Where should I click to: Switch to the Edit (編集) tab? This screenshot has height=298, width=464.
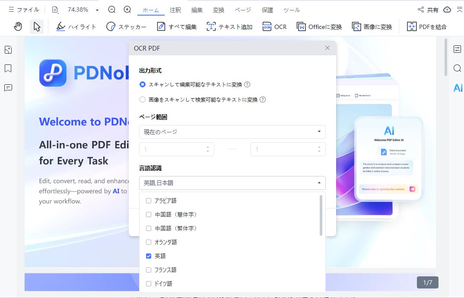(x=197, y=10)
